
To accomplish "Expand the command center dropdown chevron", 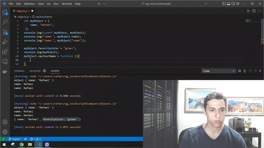I will 206,4.
